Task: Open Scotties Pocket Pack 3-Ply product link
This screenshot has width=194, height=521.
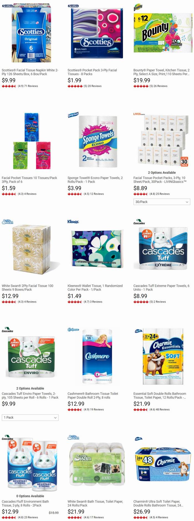Action: click(92, 72)
